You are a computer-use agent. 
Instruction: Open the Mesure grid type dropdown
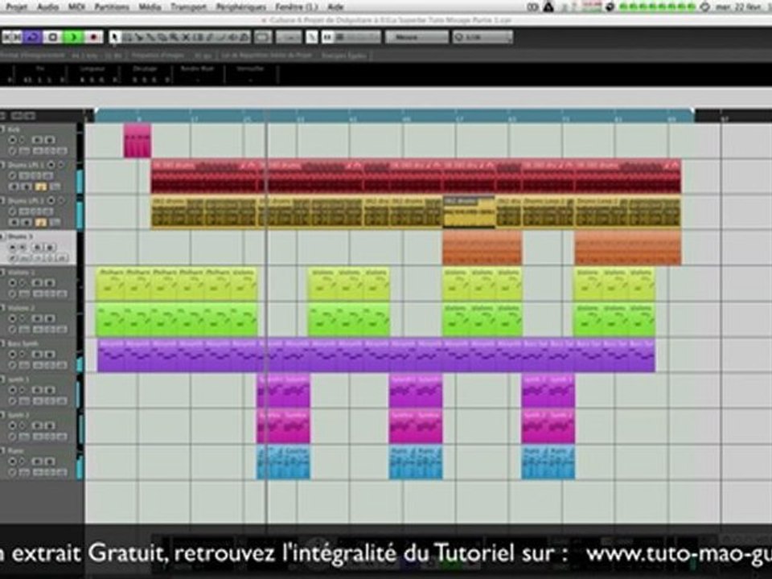point(417,37)
